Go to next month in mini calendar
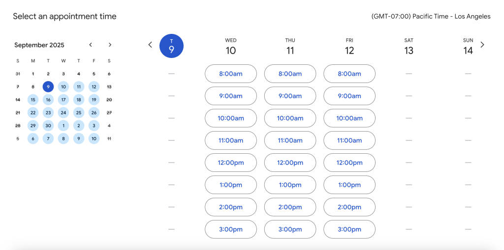Screen dimensions: 504x250 110,45
